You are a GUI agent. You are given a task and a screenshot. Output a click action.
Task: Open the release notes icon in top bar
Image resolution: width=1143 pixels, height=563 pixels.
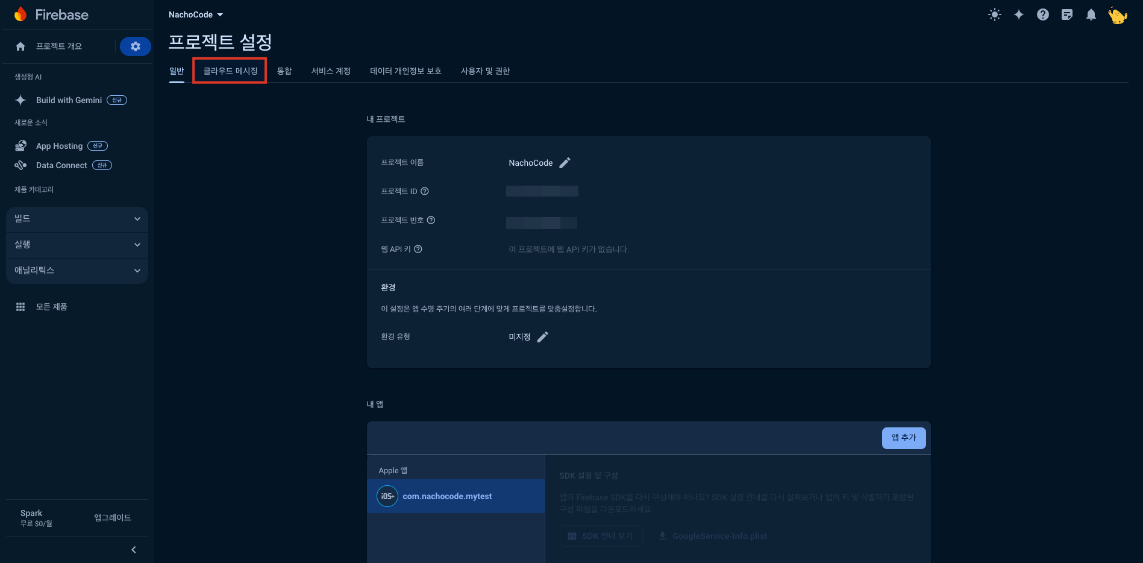(1067, 14)
